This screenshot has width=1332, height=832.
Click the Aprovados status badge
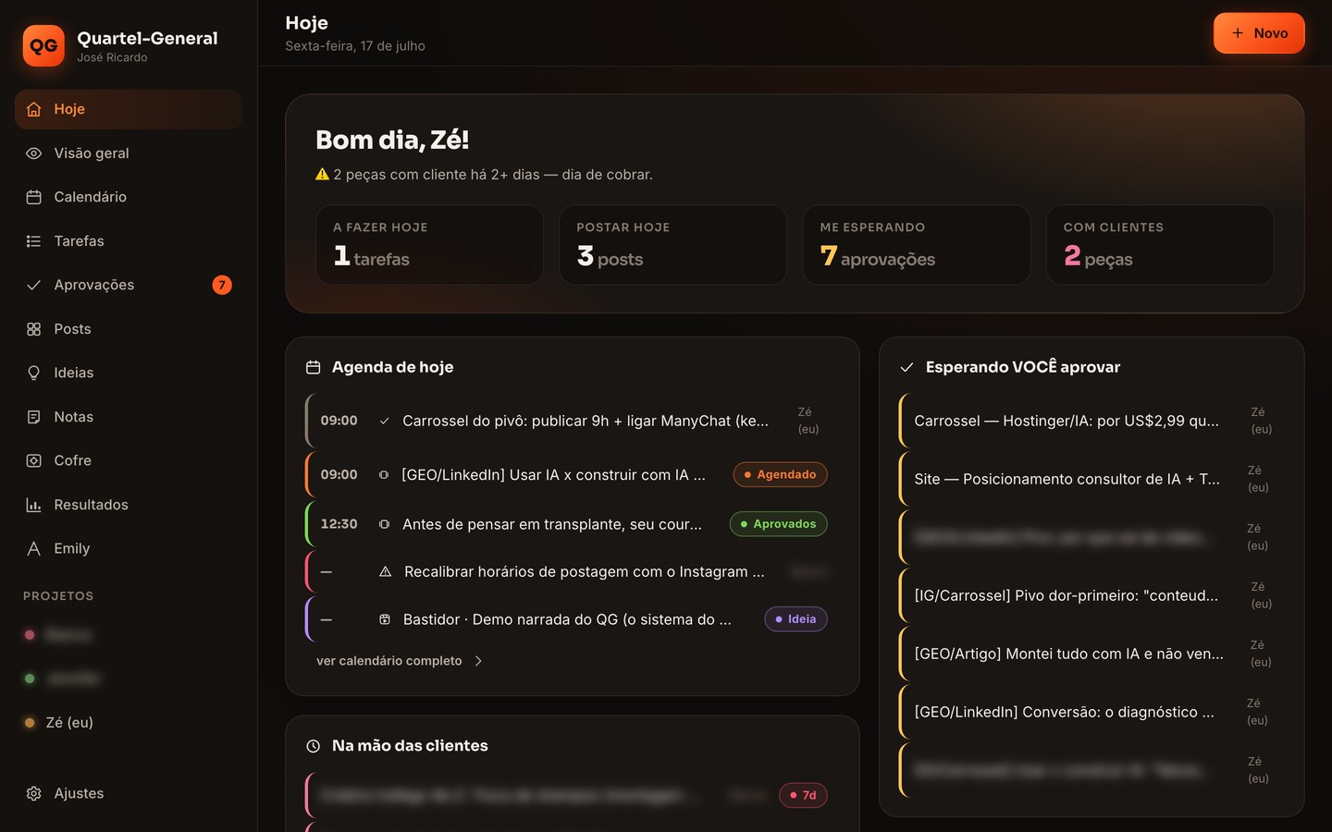pyautogui.click(x=778, y=524)
